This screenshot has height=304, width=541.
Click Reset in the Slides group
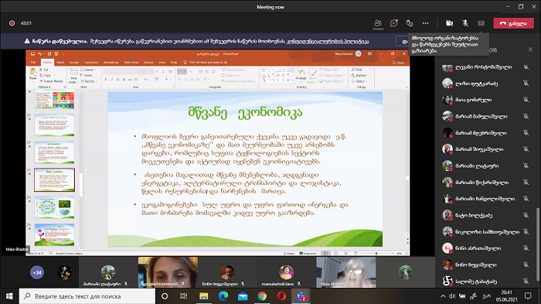click(87, 75)
